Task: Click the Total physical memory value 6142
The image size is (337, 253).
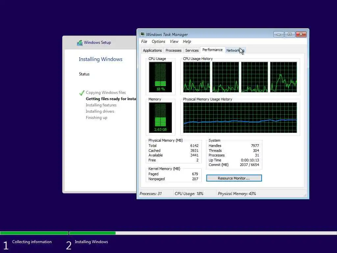Action: click(194, 146)
